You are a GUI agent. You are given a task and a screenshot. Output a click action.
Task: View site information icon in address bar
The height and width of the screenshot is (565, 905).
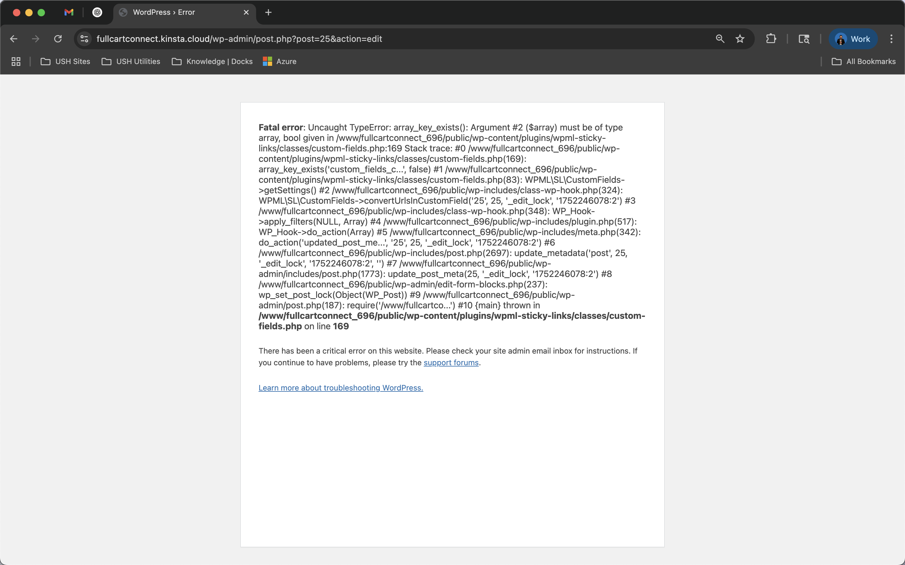pos(84,39)
